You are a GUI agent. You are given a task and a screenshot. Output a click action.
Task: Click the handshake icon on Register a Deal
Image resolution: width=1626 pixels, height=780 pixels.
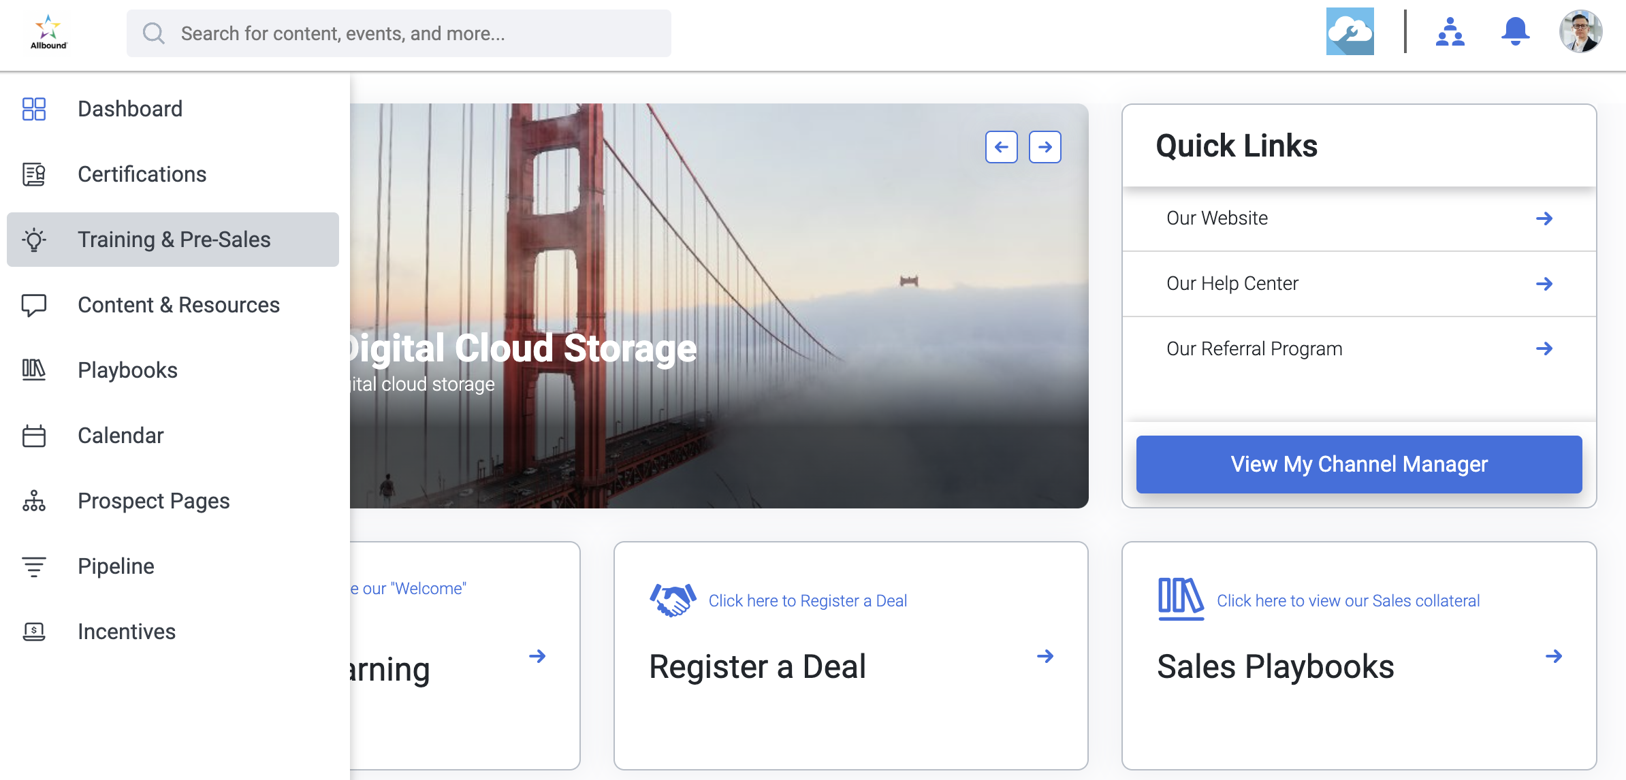click(673, 600)
